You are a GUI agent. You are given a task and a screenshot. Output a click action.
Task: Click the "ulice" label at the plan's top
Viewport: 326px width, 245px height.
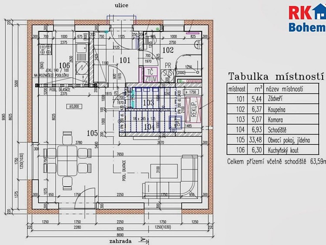tap(121, 6)
